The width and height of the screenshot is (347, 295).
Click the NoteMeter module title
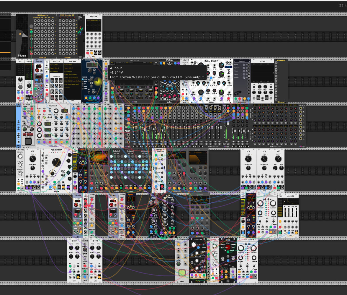click(x=281, y=60)
